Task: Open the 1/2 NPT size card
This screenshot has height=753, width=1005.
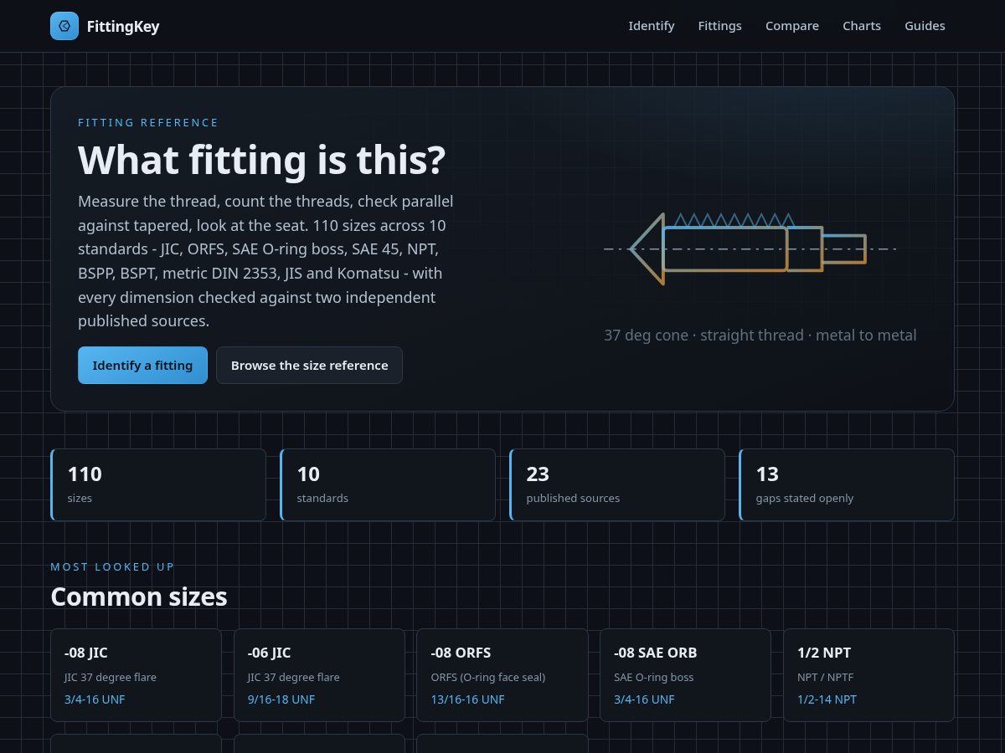Action: [x=868, y=675]
